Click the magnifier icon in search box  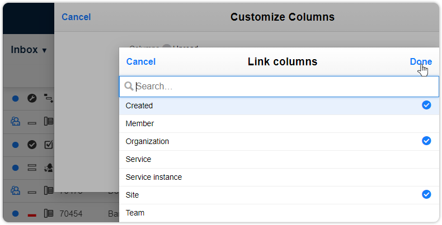129,86
